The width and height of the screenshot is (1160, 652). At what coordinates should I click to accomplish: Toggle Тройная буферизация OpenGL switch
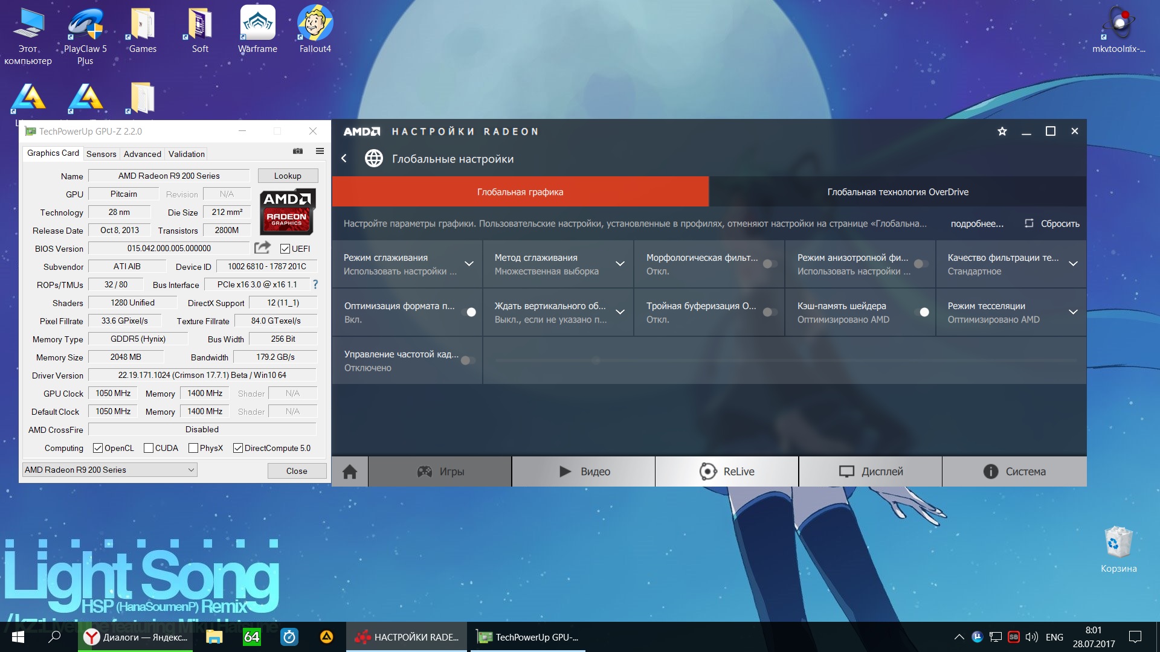(770, 312)
